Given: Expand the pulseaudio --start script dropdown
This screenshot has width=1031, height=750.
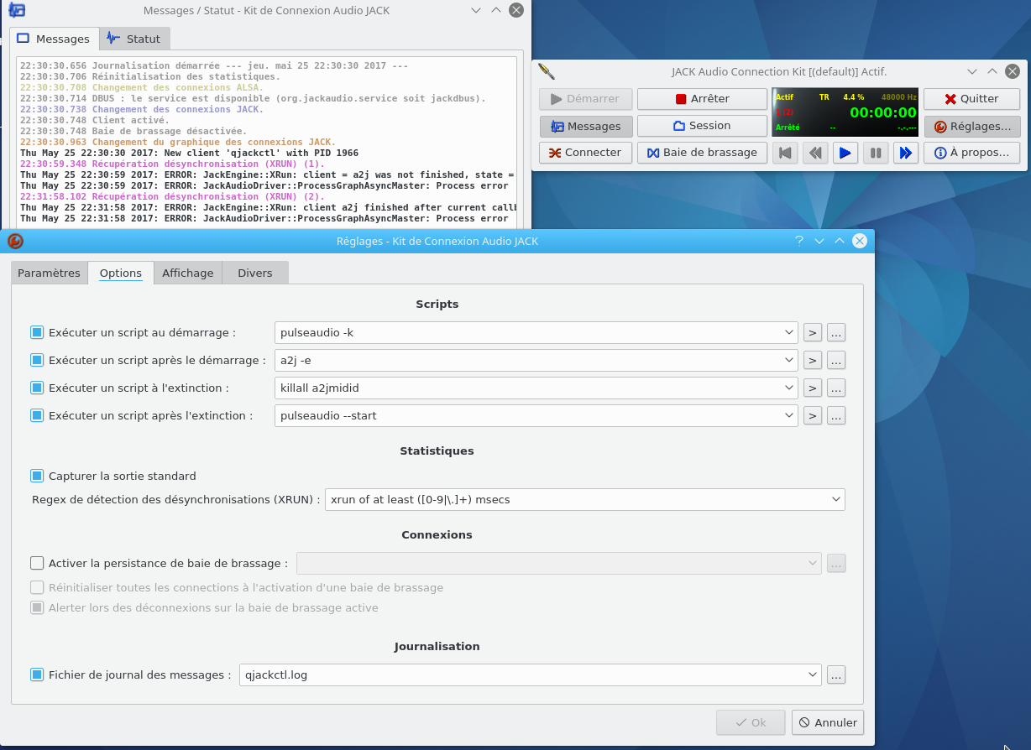Looking at the screenshot, I should coord(788,415).
